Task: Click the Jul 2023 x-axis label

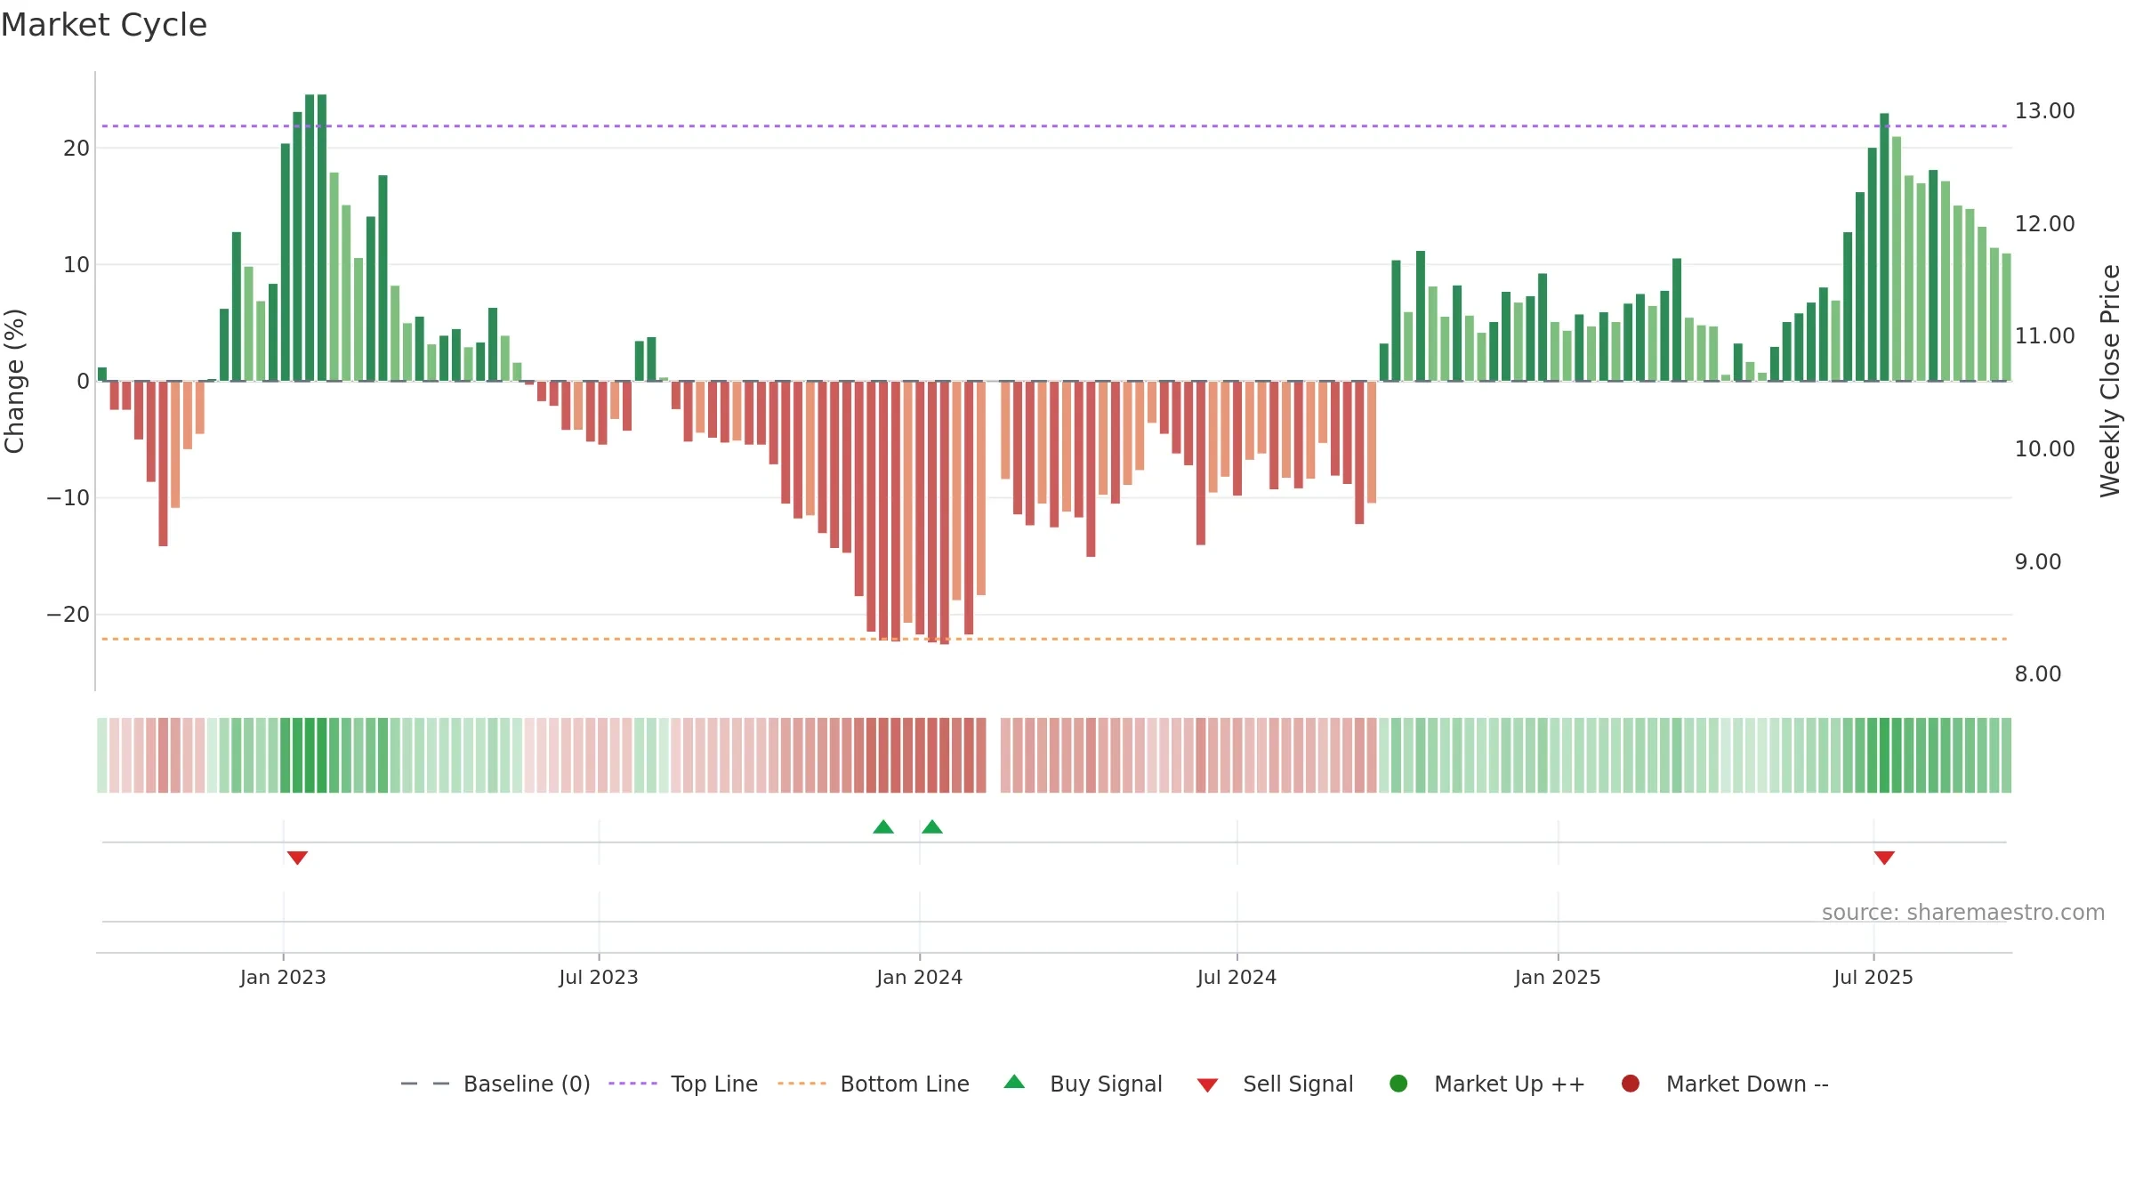Action: point(599,977)
